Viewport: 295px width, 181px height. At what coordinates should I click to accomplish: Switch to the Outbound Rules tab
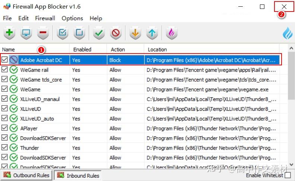[x=26, y=175]
